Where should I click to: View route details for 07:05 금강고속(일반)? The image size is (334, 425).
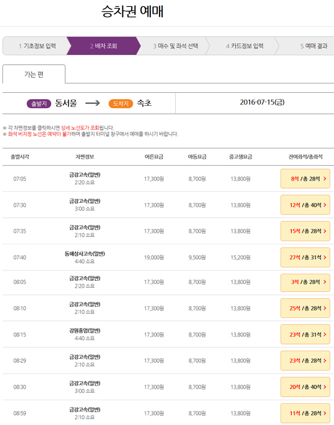coord(85,175)
